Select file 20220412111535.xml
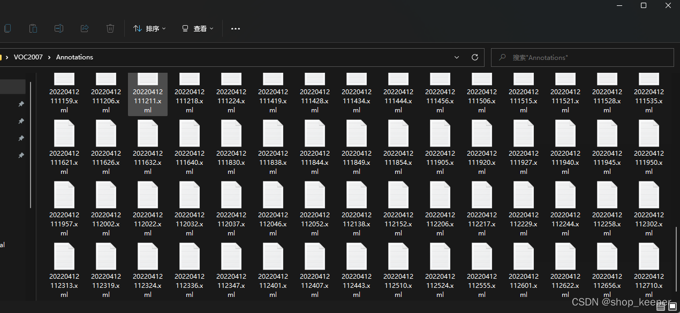Image resolution: width=680 pixels, height=313 pixels. 649,94
